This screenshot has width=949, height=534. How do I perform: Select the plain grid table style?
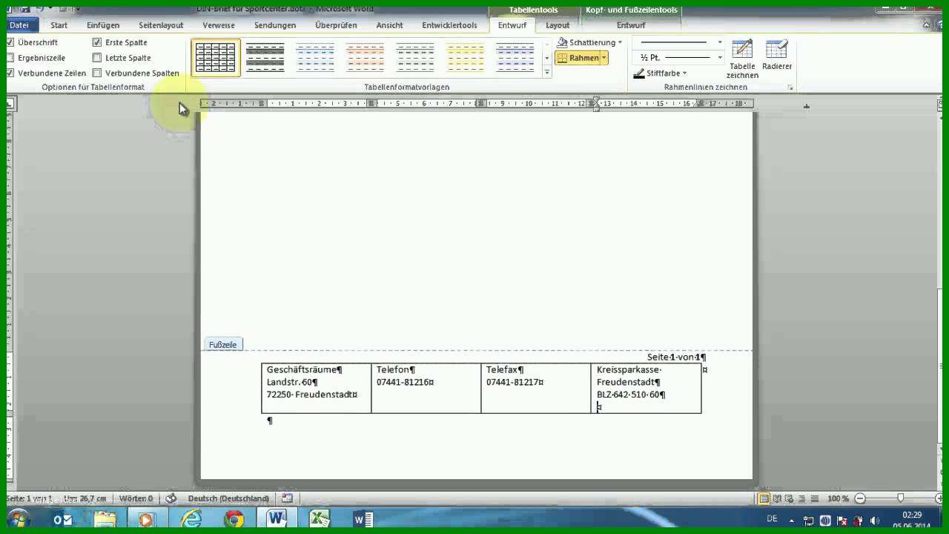(216, 57)
